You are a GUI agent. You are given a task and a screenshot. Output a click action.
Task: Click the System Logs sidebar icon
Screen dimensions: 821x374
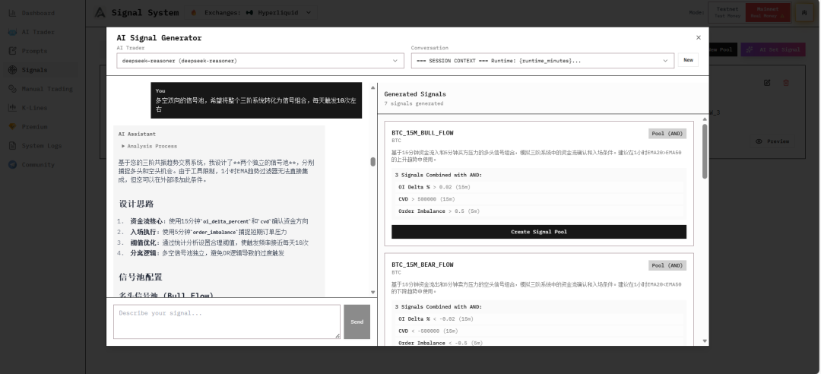click(13, 145)
